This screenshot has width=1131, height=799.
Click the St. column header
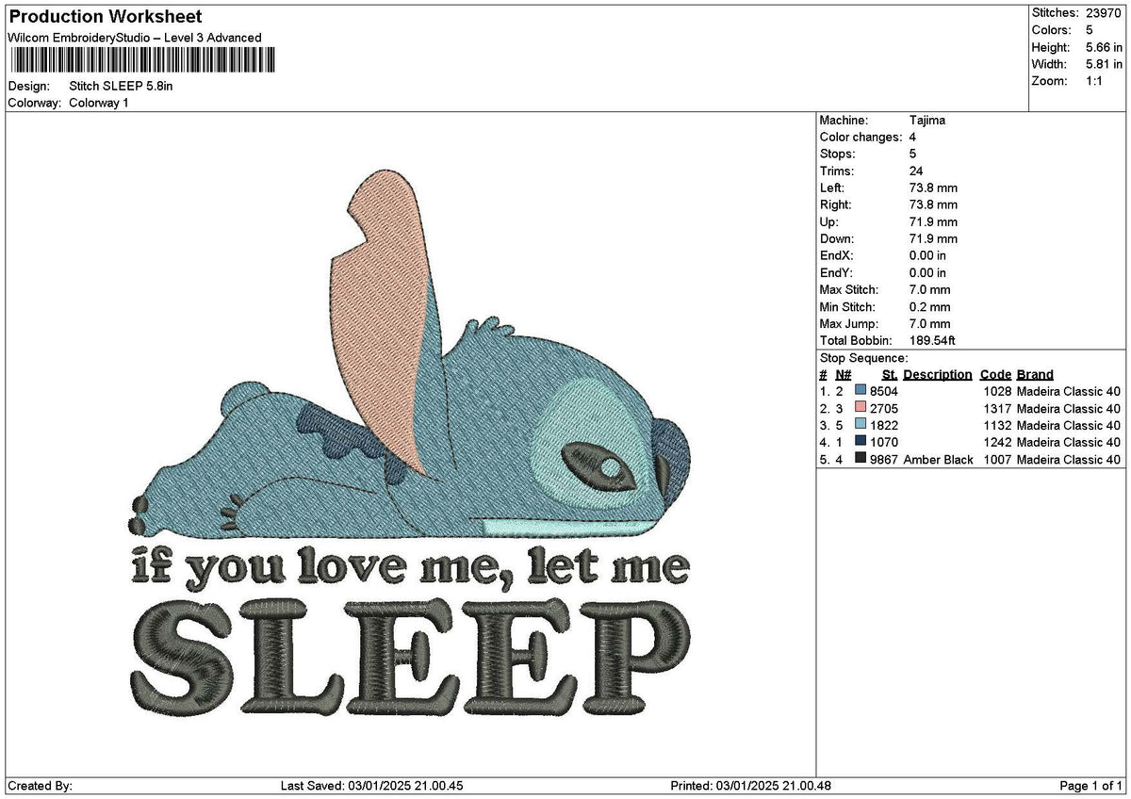pos(890,375)
